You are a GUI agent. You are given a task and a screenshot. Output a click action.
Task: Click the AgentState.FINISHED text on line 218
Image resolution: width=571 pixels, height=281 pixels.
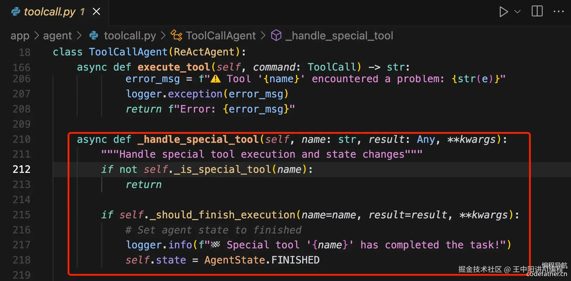click(262, 260)
